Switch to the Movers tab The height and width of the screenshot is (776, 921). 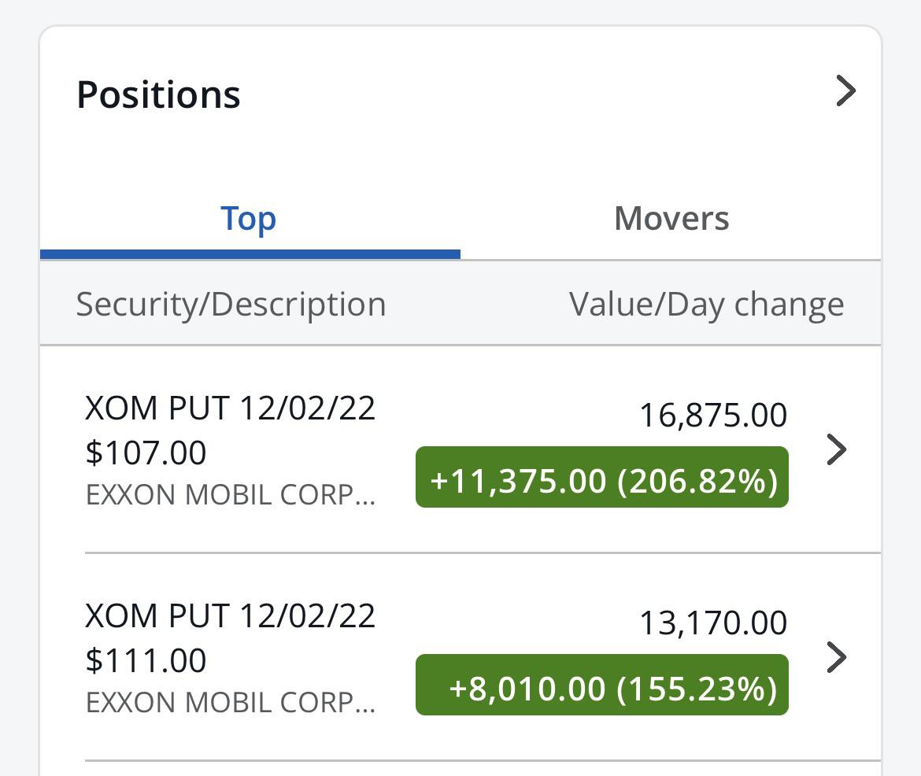(x=671, y=218)
